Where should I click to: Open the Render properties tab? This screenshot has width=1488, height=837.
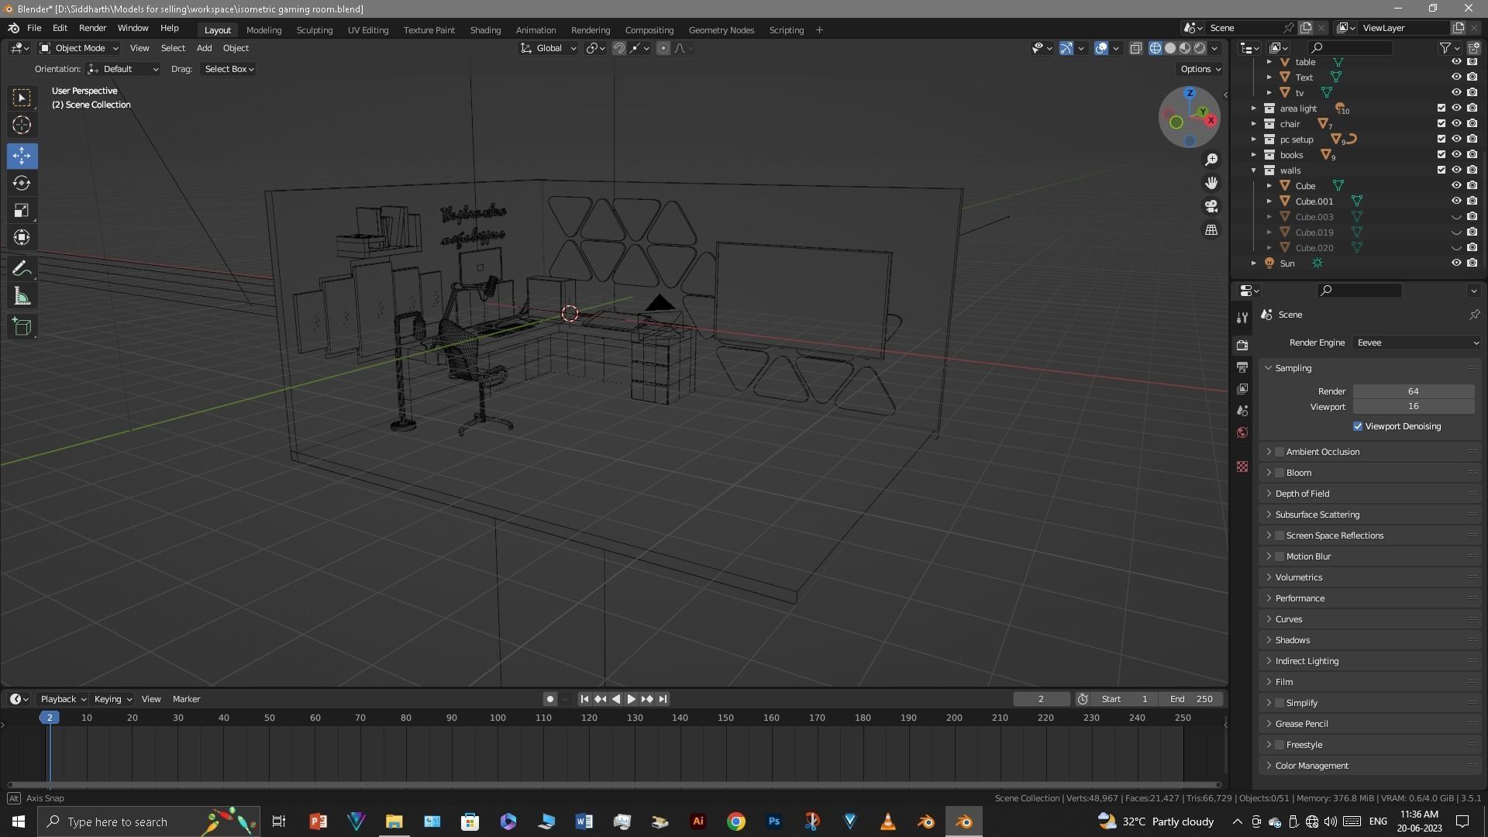tap(1242, 345)
